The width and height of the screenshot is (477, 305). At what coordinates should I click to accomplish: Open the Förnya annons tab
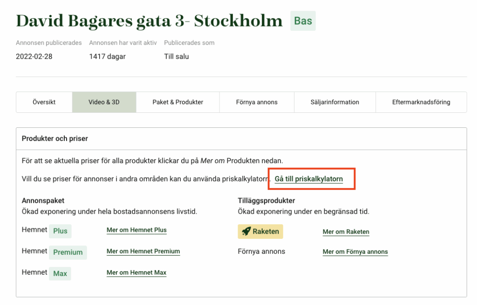point(257,102)
